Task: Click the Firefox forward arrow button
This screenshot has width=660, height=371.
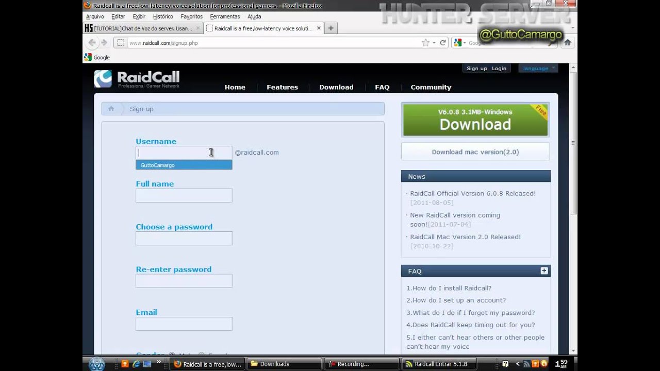Action: (x=104, y=43)
